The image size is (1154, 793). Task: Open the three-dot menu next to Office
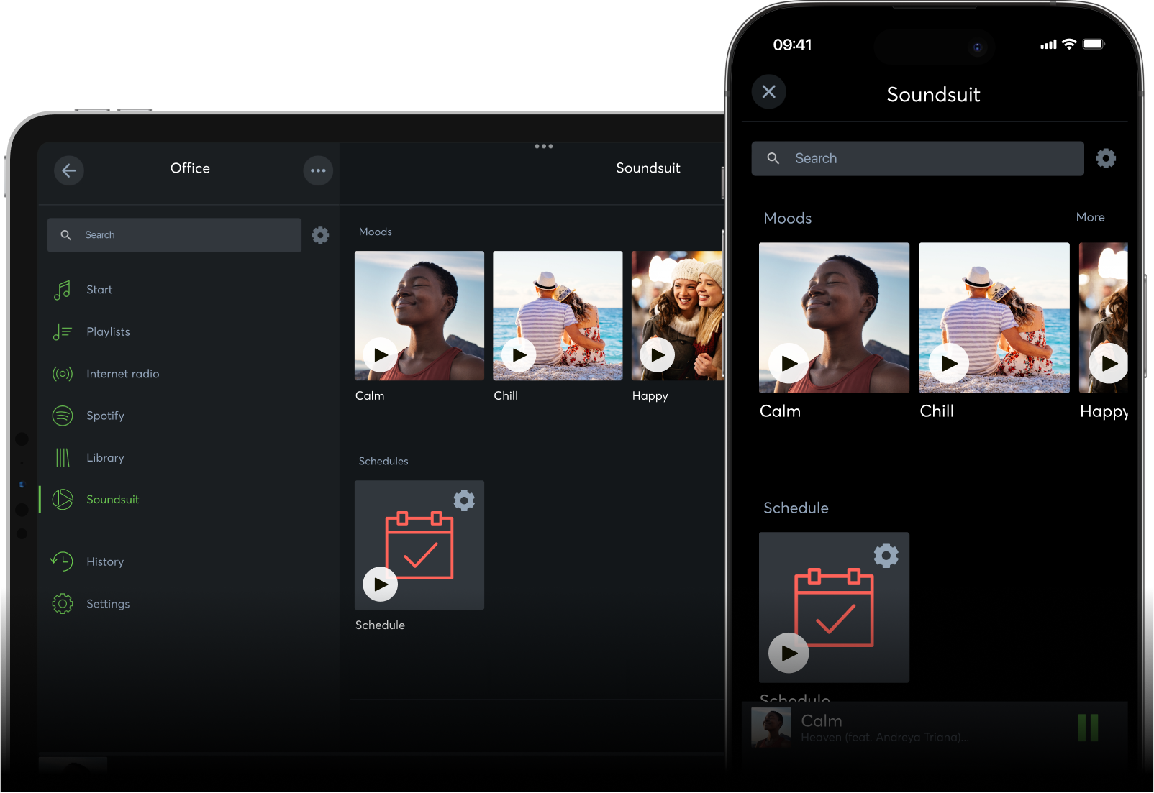click(x=318, y=170)
